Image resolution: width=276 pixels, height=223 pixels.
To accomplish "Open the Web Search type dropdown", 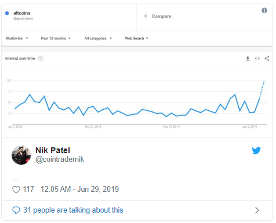I will (x=137, y=38).
